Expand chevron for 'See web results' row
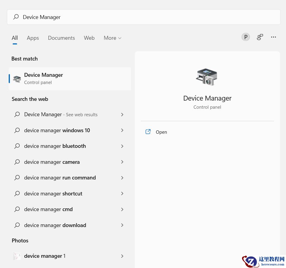 pos(122,114)
